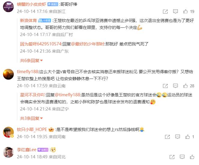Share 李红鑫Lee's comment

click(172, 157)
